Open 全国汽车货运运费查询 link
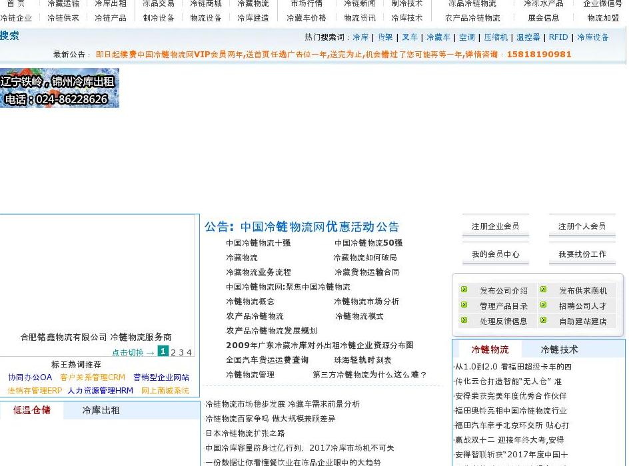The width and height of the screenshot is (633, 466). (x=267, y=360)
